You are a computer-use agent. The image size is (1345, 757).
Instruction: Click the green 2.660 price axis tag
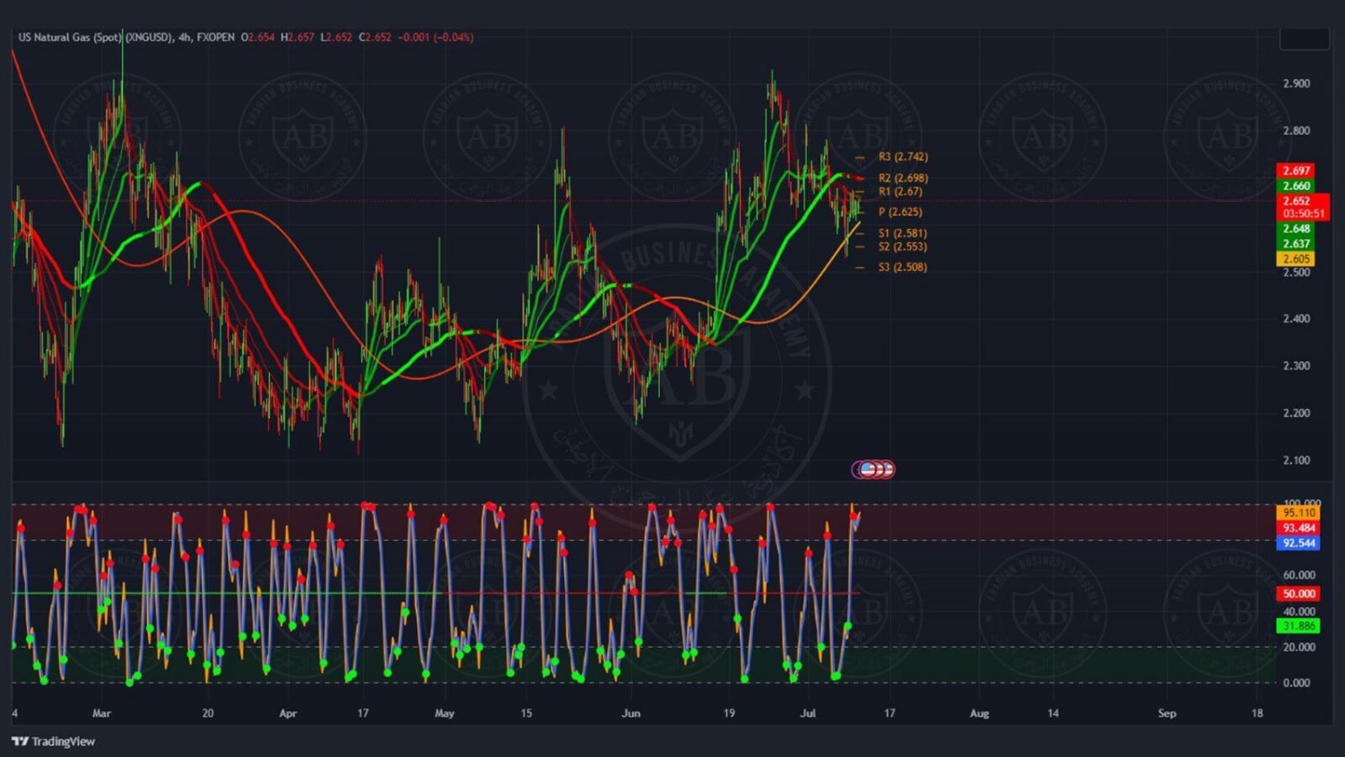click(1296, 186)
